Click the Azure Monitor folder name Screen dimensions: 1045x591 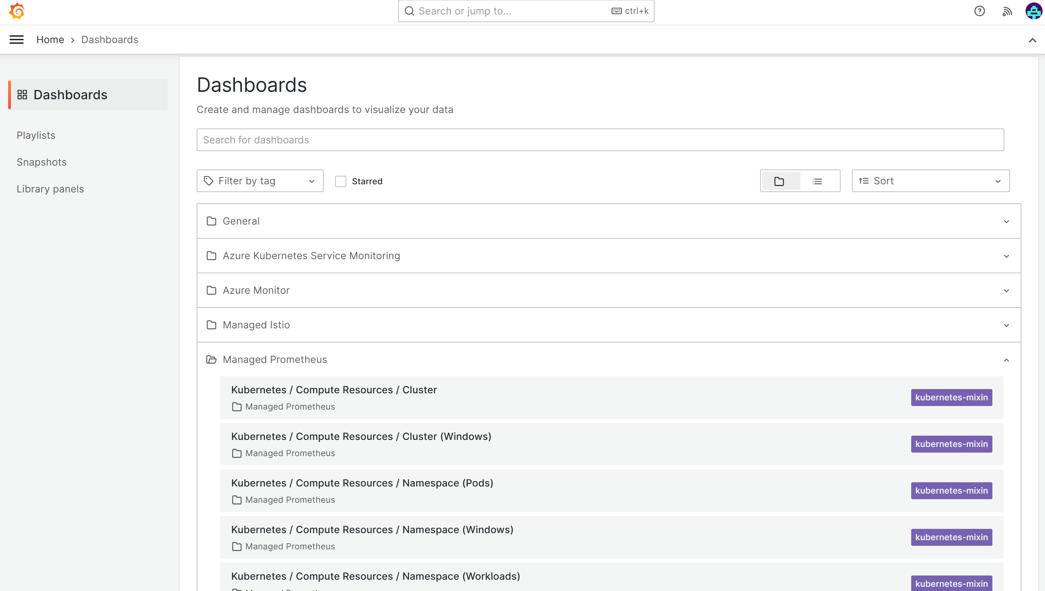256,290
